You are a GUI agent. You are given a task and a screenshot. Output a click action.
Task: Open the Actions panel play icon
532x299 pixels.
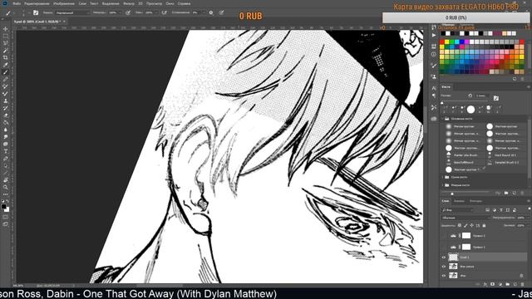tap(434, 35)
